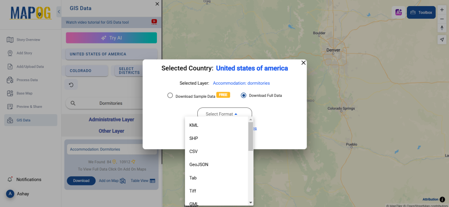Reset map north with compass icon
Viewport: 449px width, 207px height.
tap(442, 28)
